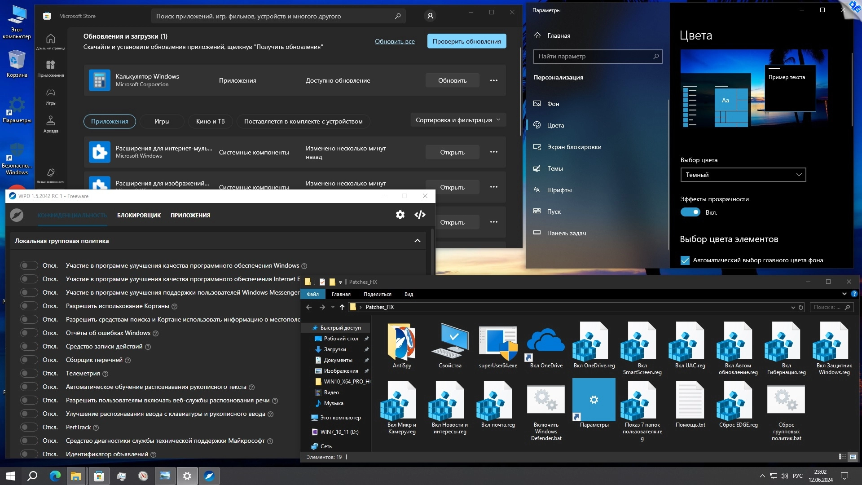The height and width of the screenshot is (485, 862).
Task: Switch to the БЛОКИРОВЩИК tab
Action: (x=139, y=216)
